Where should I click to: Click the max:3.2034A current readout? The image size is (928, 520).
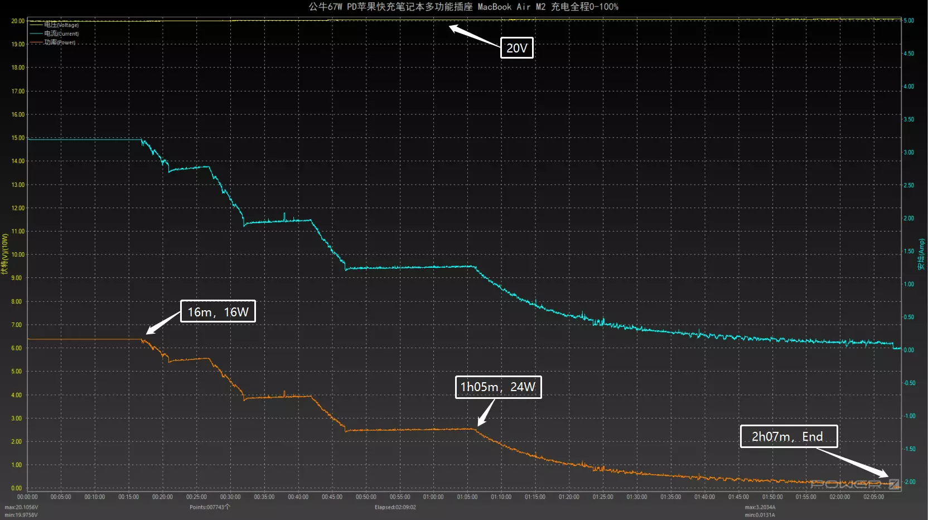[760, 508]
